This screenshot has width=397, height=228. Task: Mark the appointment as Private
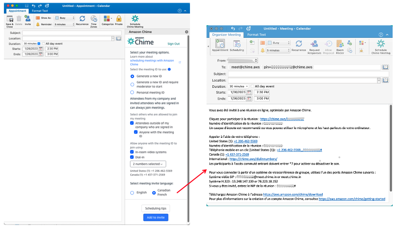pos(119,20)
